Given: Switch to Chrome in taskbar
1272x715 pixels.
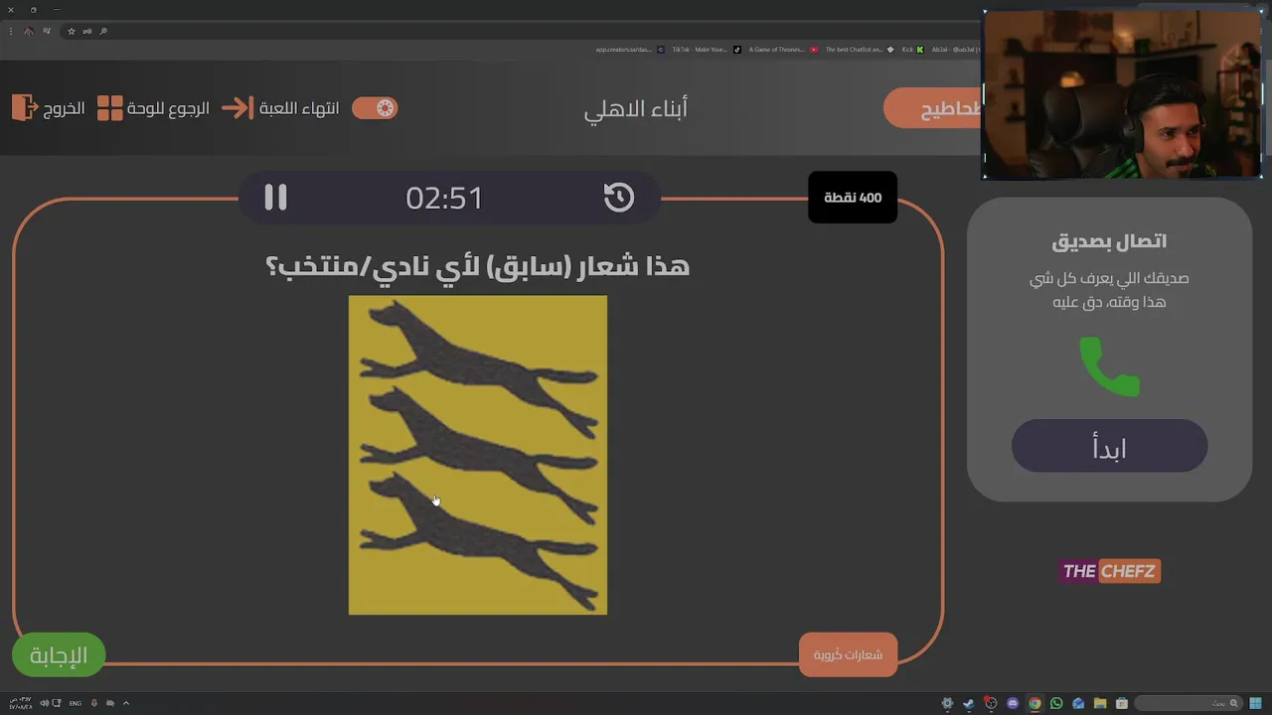Looking at the screenshot, I should pyautogui.click(x=1034, y=703).
